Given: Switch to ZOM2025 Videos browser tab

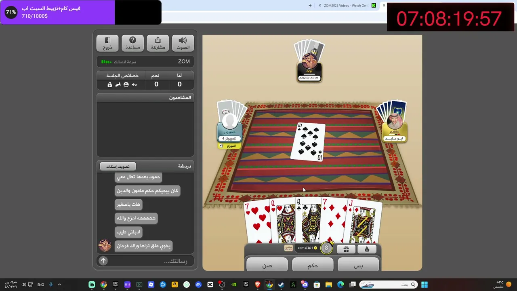Looking at the screenshot, I should 346,6.
